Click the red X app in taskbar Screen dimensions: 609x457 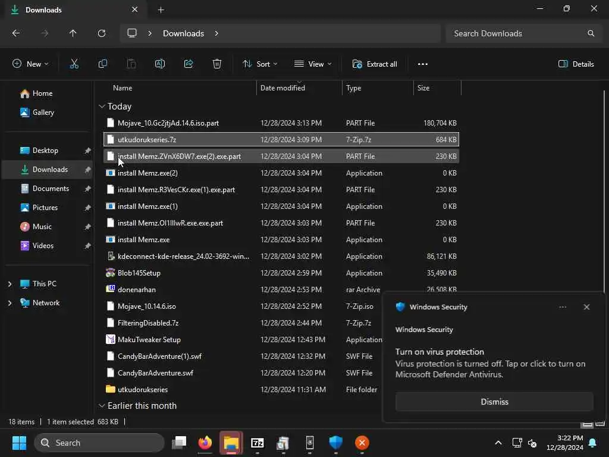click(362, 443)
